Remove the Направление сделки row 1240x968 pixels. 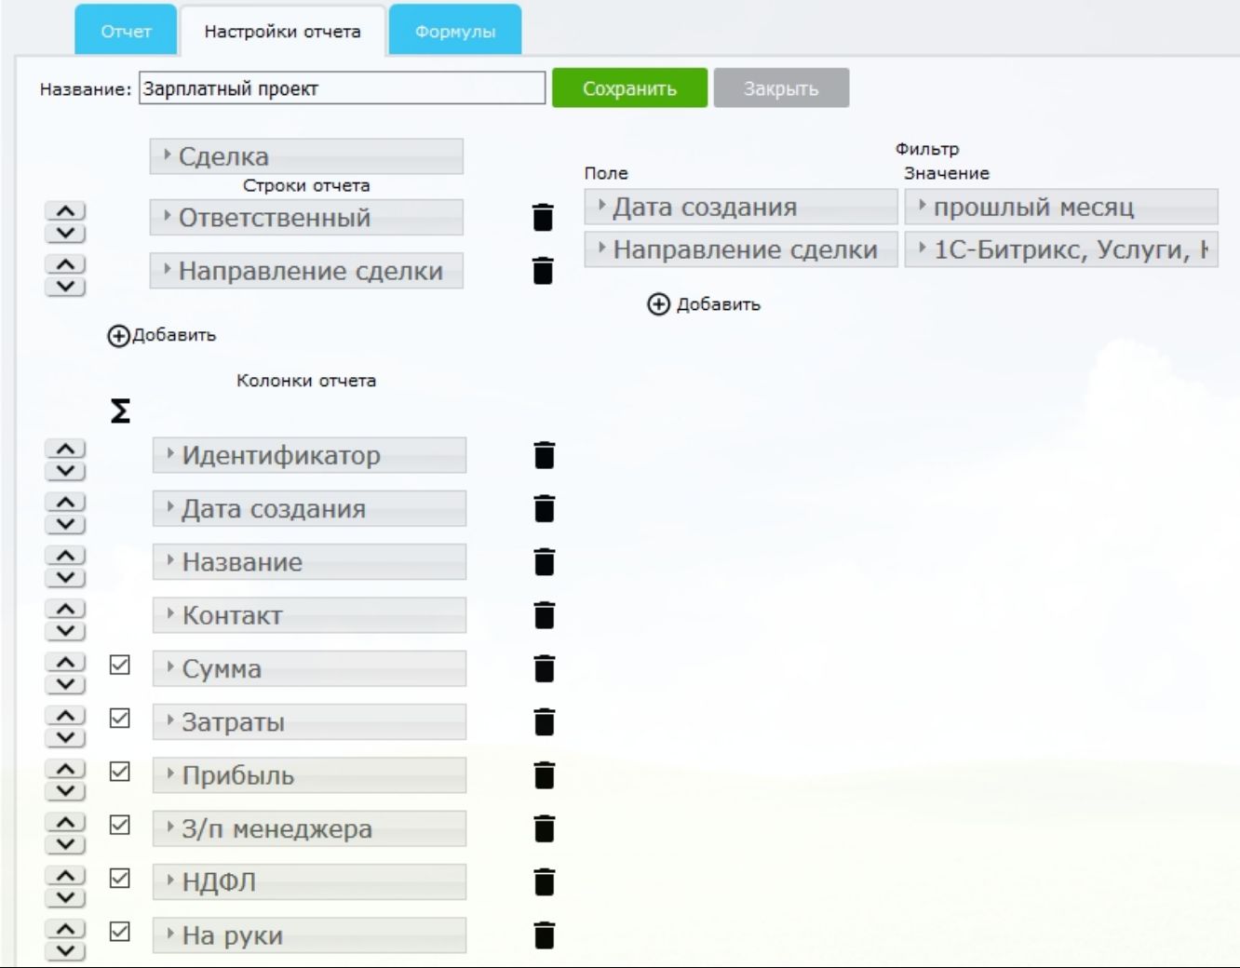[x=545, y=271]
